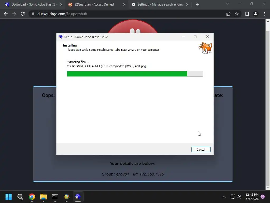The width and height of the screenshot is (270, 203).
Task: Click the 'Your details are below:' text
Action: pos(133,163)
